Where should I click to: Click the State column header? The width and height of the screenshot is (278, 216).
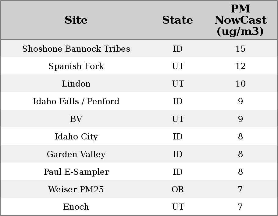(x=177, y=20)
